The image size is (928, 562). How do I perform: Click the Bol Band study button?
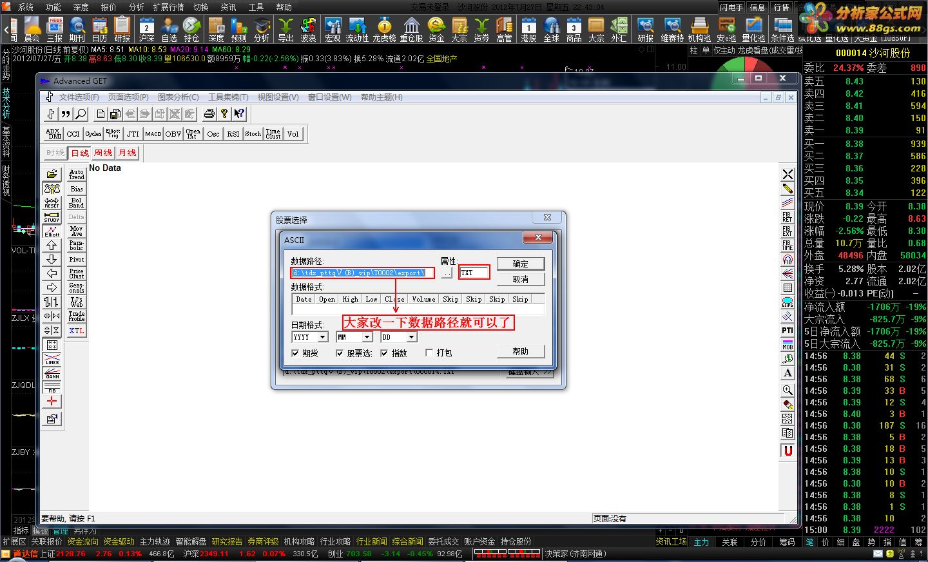(x=77, y=202)
